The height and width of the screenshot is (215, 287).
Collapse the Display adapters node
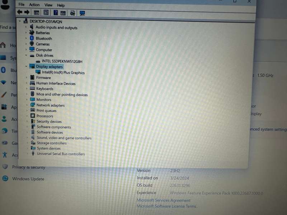tap(26, 66)
